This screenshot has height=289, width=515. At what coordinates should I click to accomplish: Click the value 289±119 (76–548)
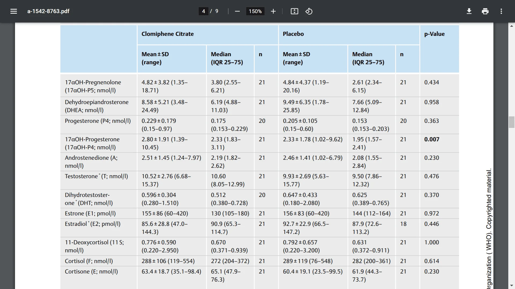coord(308,261)
